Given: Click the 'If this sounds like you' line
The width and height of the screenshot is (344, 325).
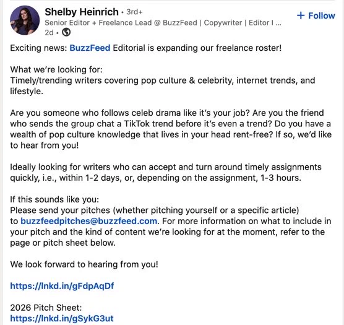Looking at the screenshot, I should pos(54,199).
